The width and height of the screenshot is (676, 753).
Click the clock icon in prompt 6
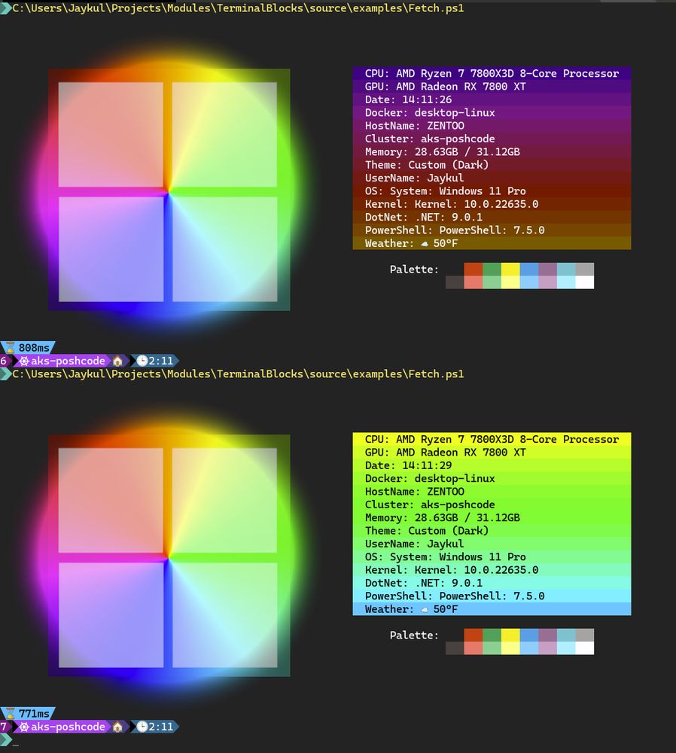tap(142, 361)
